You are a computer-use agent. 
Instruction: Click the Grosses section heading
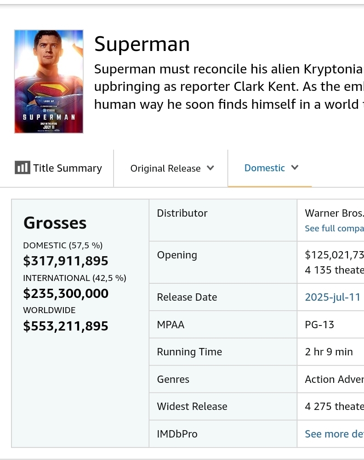[55, 223]
